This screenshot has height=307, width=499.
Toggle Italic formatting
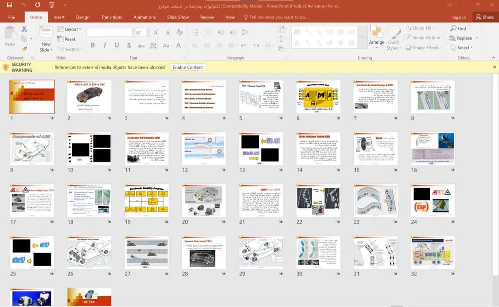tap(105, 45)
